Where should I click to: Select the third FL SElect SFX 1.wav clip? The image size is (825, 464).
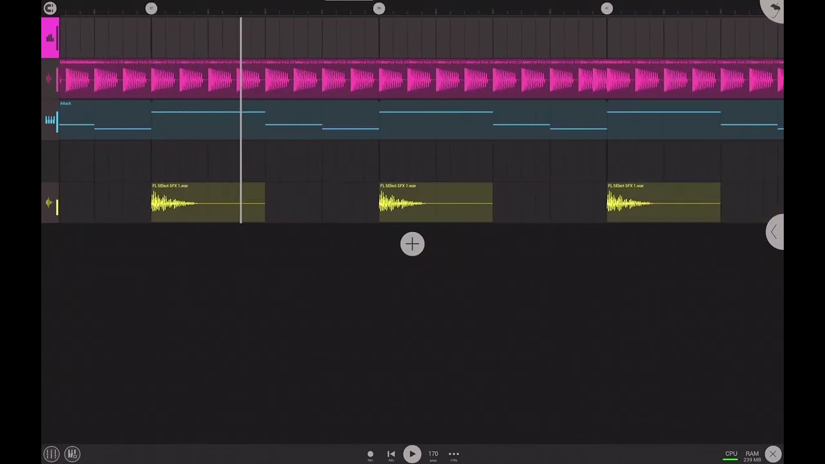coord(664,202)
